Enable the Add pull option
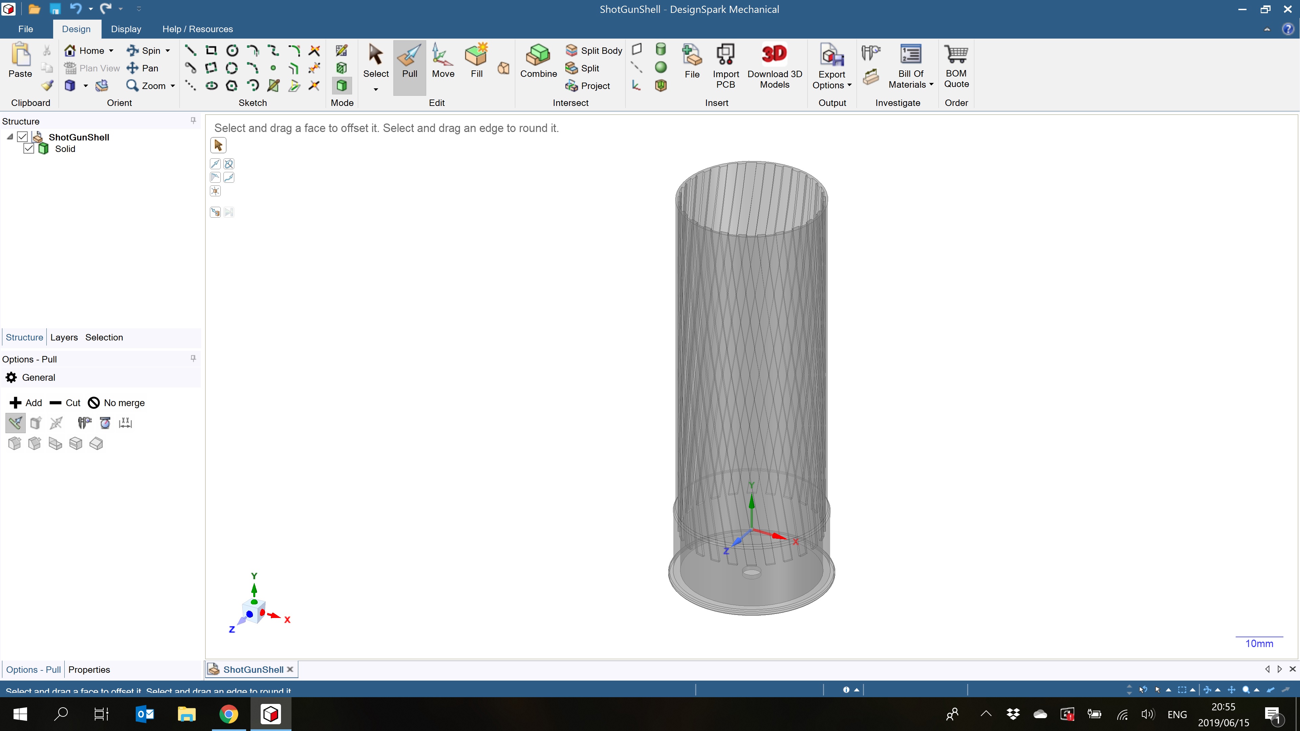Image resolution: width=1300 pixels, height=731 pixels. pyautogui.click(x=26, y=403)
